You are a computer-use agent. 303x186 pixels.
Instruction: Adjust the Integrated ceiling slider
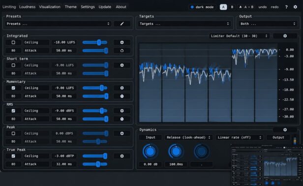coord(95,42)
